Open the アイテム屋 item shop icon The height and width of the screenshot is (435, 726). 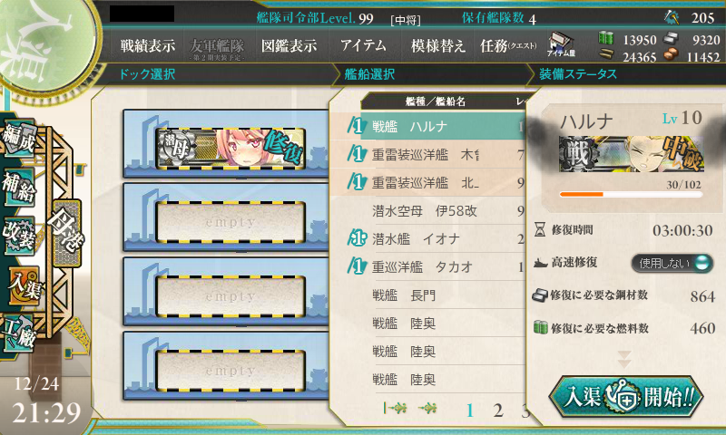coord(561,44)
